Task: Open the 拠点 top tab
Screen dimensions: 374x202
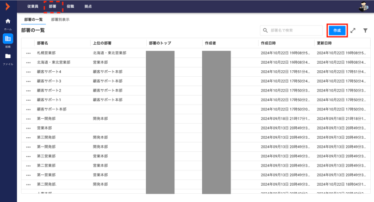Action: click(x=88, y=7)
